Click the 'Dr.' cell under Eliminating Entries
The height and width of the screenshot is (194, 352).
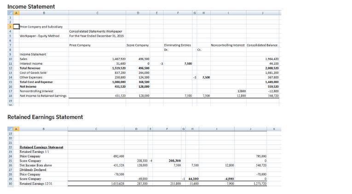coord(166,50)
